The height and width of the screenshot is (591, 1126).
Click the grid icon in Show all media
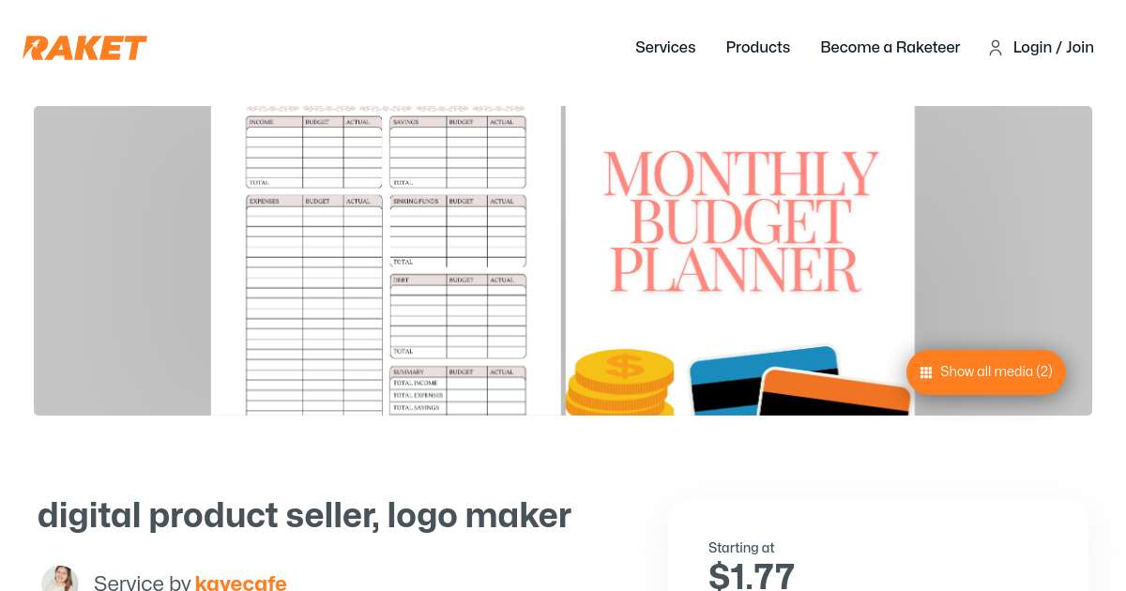(926, 372)
